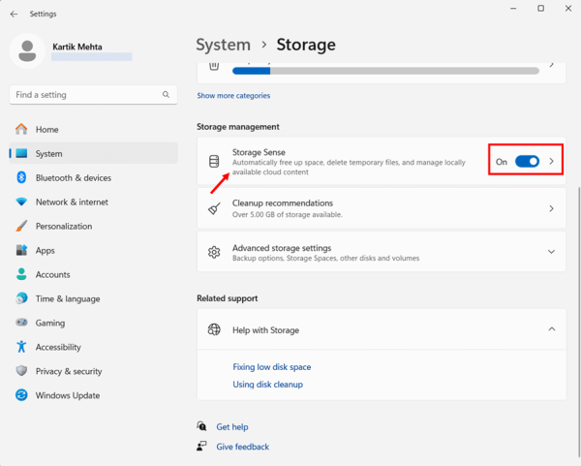Click the Give feedback icon
Viewport: 581px width, 466px height.
(201, 446)
